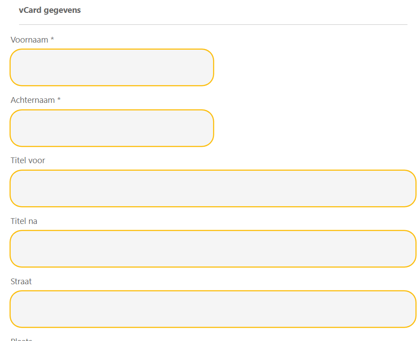Click the Achternaam input field
This screenshot has width=419, height=341.
click(x=111, y=128)
